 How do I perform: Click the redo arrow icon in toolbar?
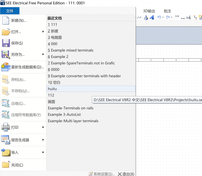click(x=168, y=17)
